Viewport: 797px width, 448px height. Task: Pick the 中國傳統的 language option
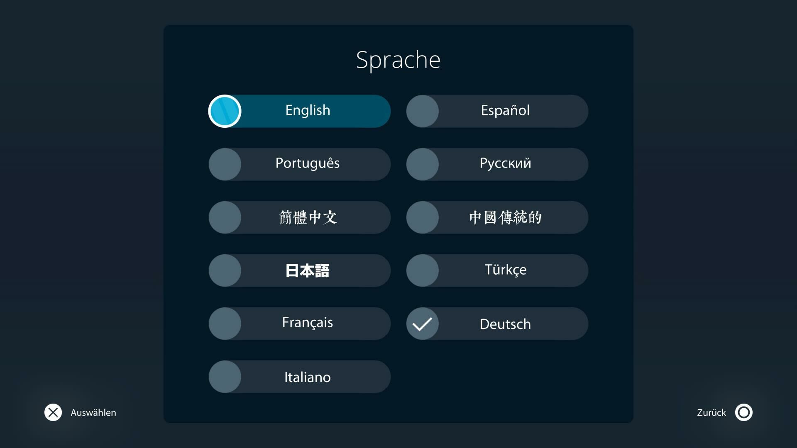(x=497, y=217)
